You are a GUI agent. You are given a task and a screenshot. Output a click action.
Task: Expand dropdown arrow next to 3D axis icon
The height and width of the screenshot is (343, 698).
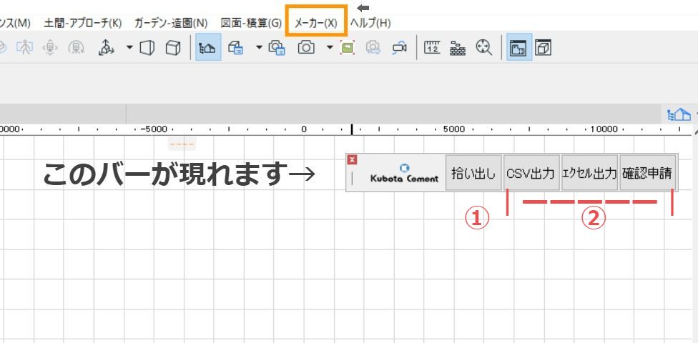pyautogui.click(x=129, y=47)
